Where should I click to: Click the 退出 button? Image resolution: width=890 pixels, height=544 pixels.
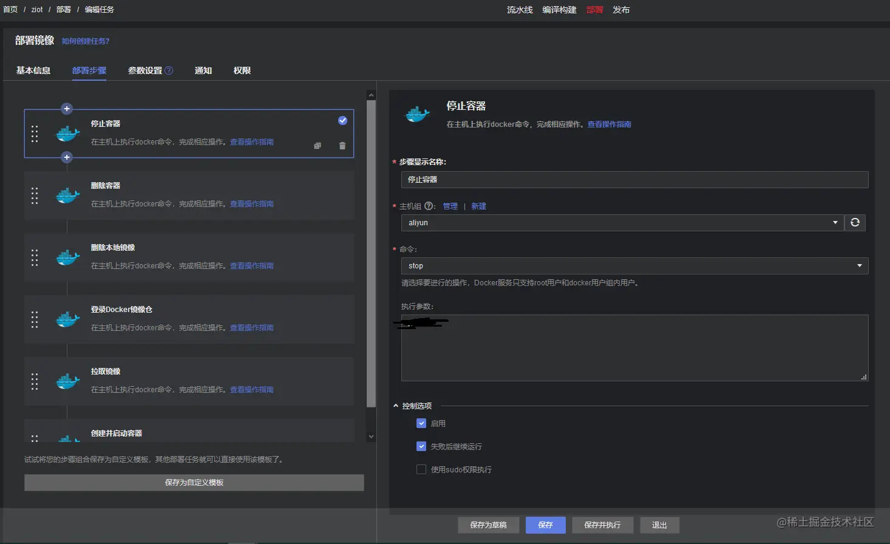659,525
